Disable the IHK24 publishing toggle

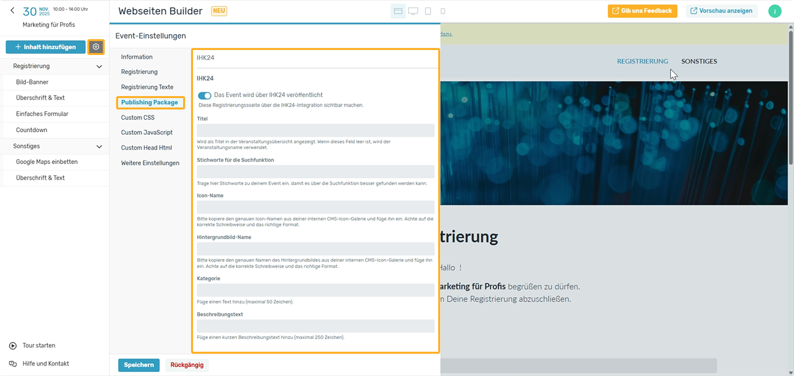pos(204,95)
